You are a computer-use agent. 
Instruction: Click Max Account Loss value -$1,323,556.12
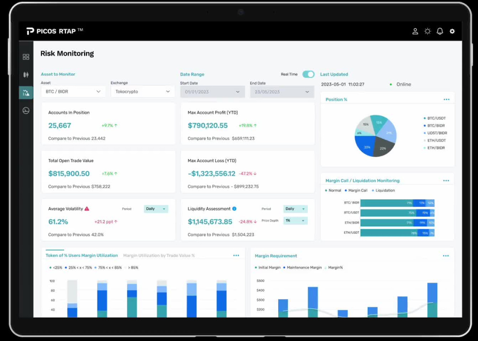212,173
